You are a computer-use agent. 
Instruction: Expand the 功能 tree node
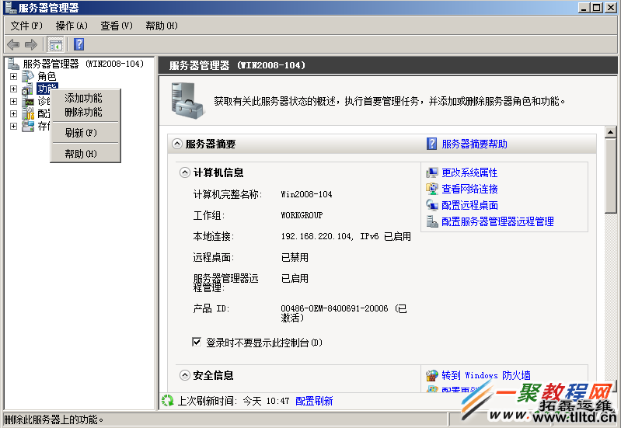[13, 89]
